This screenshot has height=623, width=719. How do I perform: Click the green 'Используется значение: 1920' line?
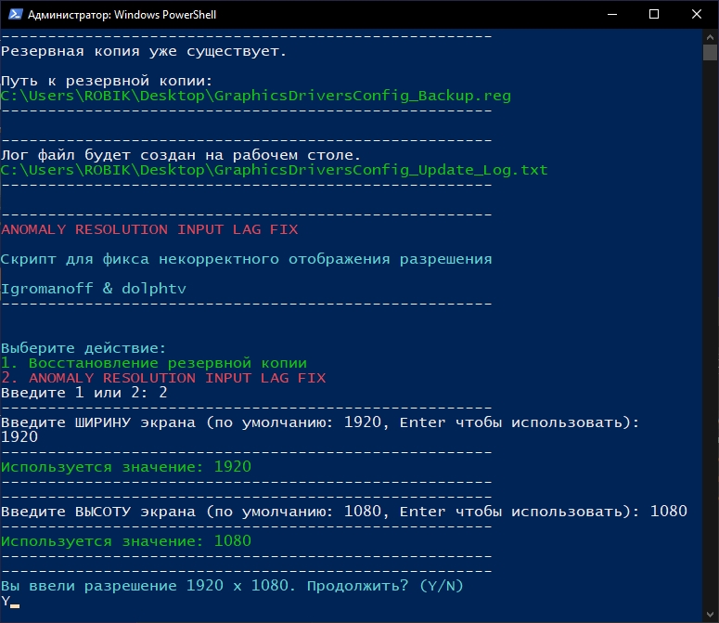point(126,466)
